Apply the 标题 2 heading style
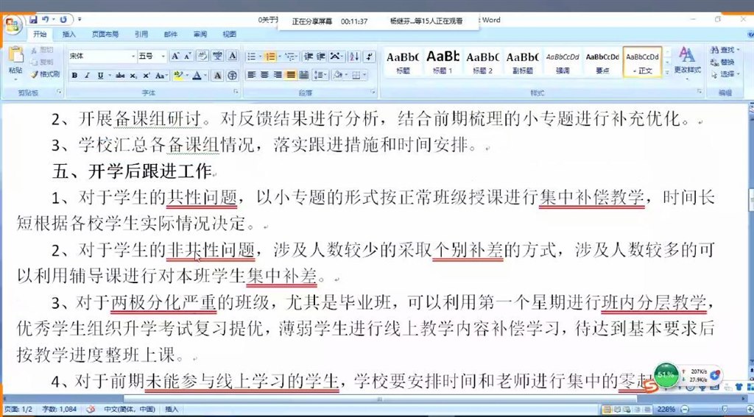 point(482,63)
